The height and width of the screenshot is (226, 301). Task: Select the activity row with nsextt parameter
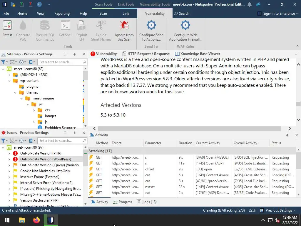192,187
